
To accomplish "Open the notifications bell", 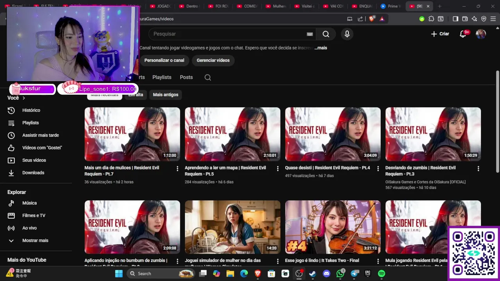I will 463,34.
